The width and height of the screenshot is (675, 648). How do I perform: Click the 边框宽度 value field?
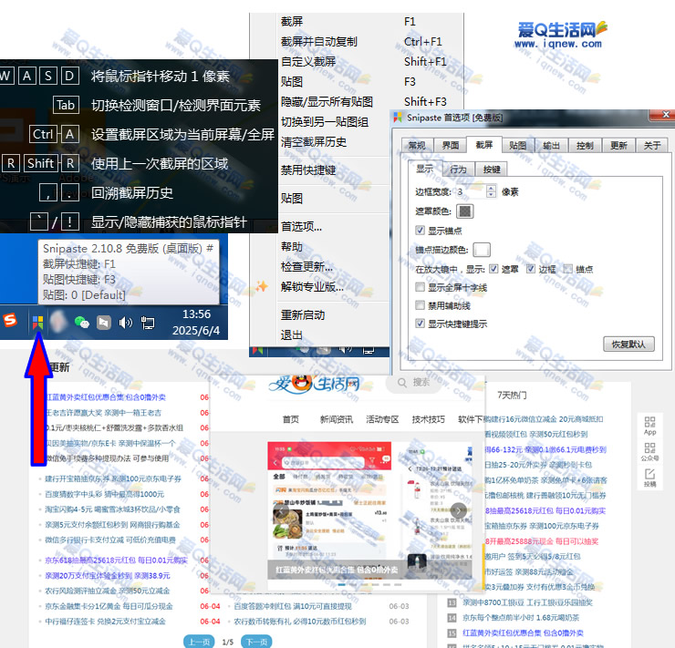471,191
